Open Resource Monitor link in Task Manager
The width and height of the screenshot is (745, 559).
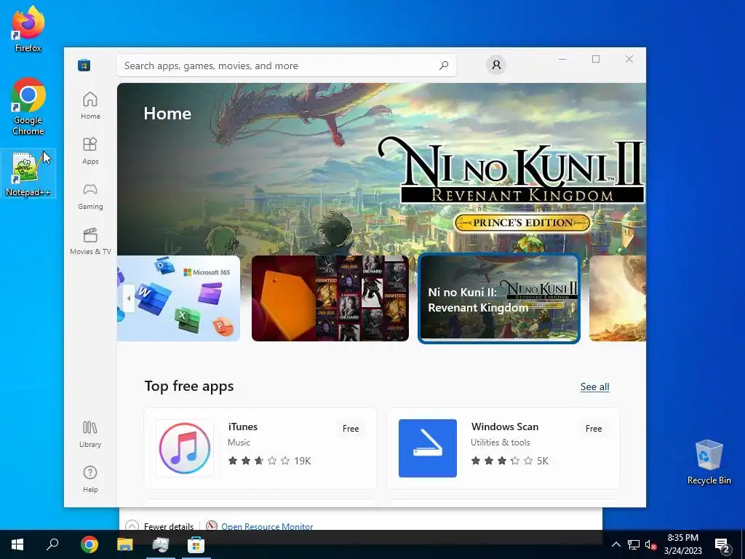click(x=267, y=526)
